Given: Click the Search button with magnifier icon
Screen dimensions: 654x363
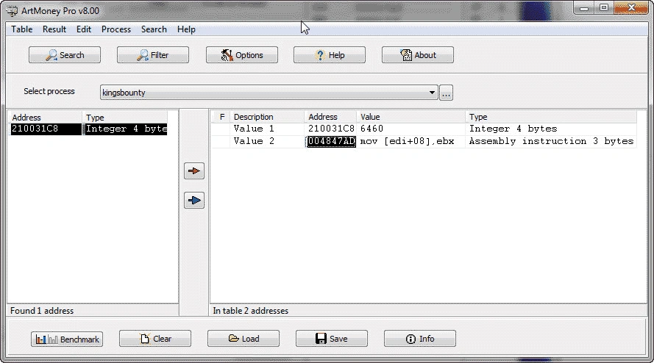Looking at the screenshot, I should 65,55.
